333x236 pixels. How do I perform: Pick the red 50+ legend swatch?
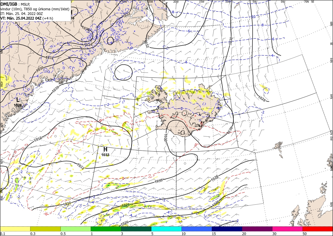pyautogui.click(x=318, y=229)
